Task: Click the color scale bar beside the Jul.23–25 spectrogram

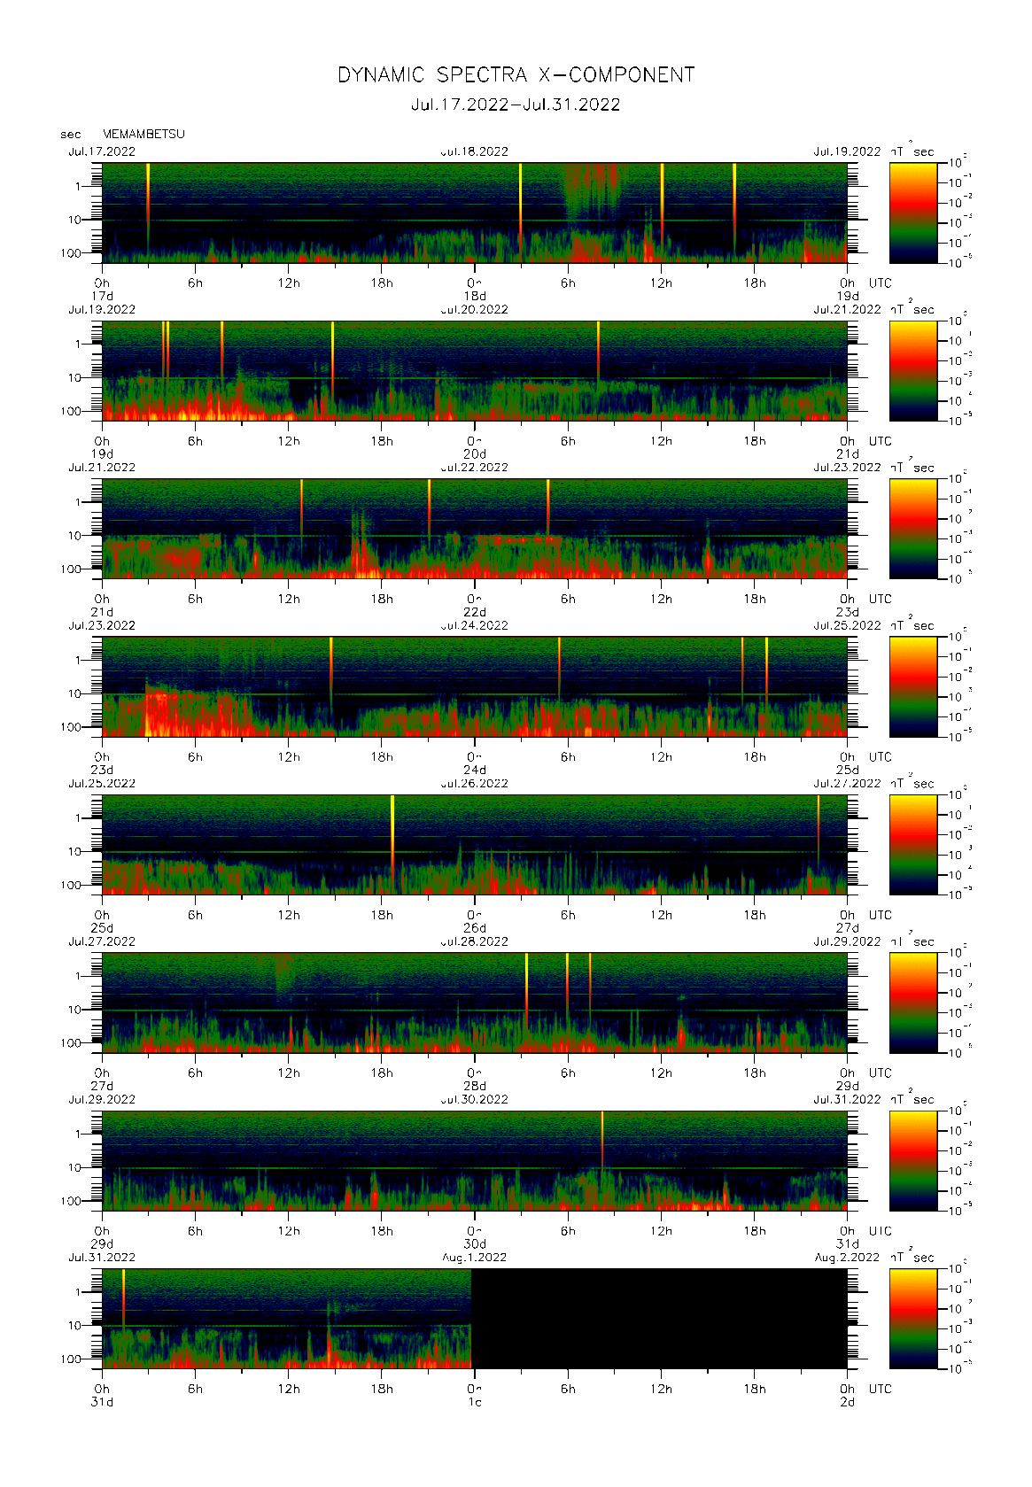Action: point(913,686)
